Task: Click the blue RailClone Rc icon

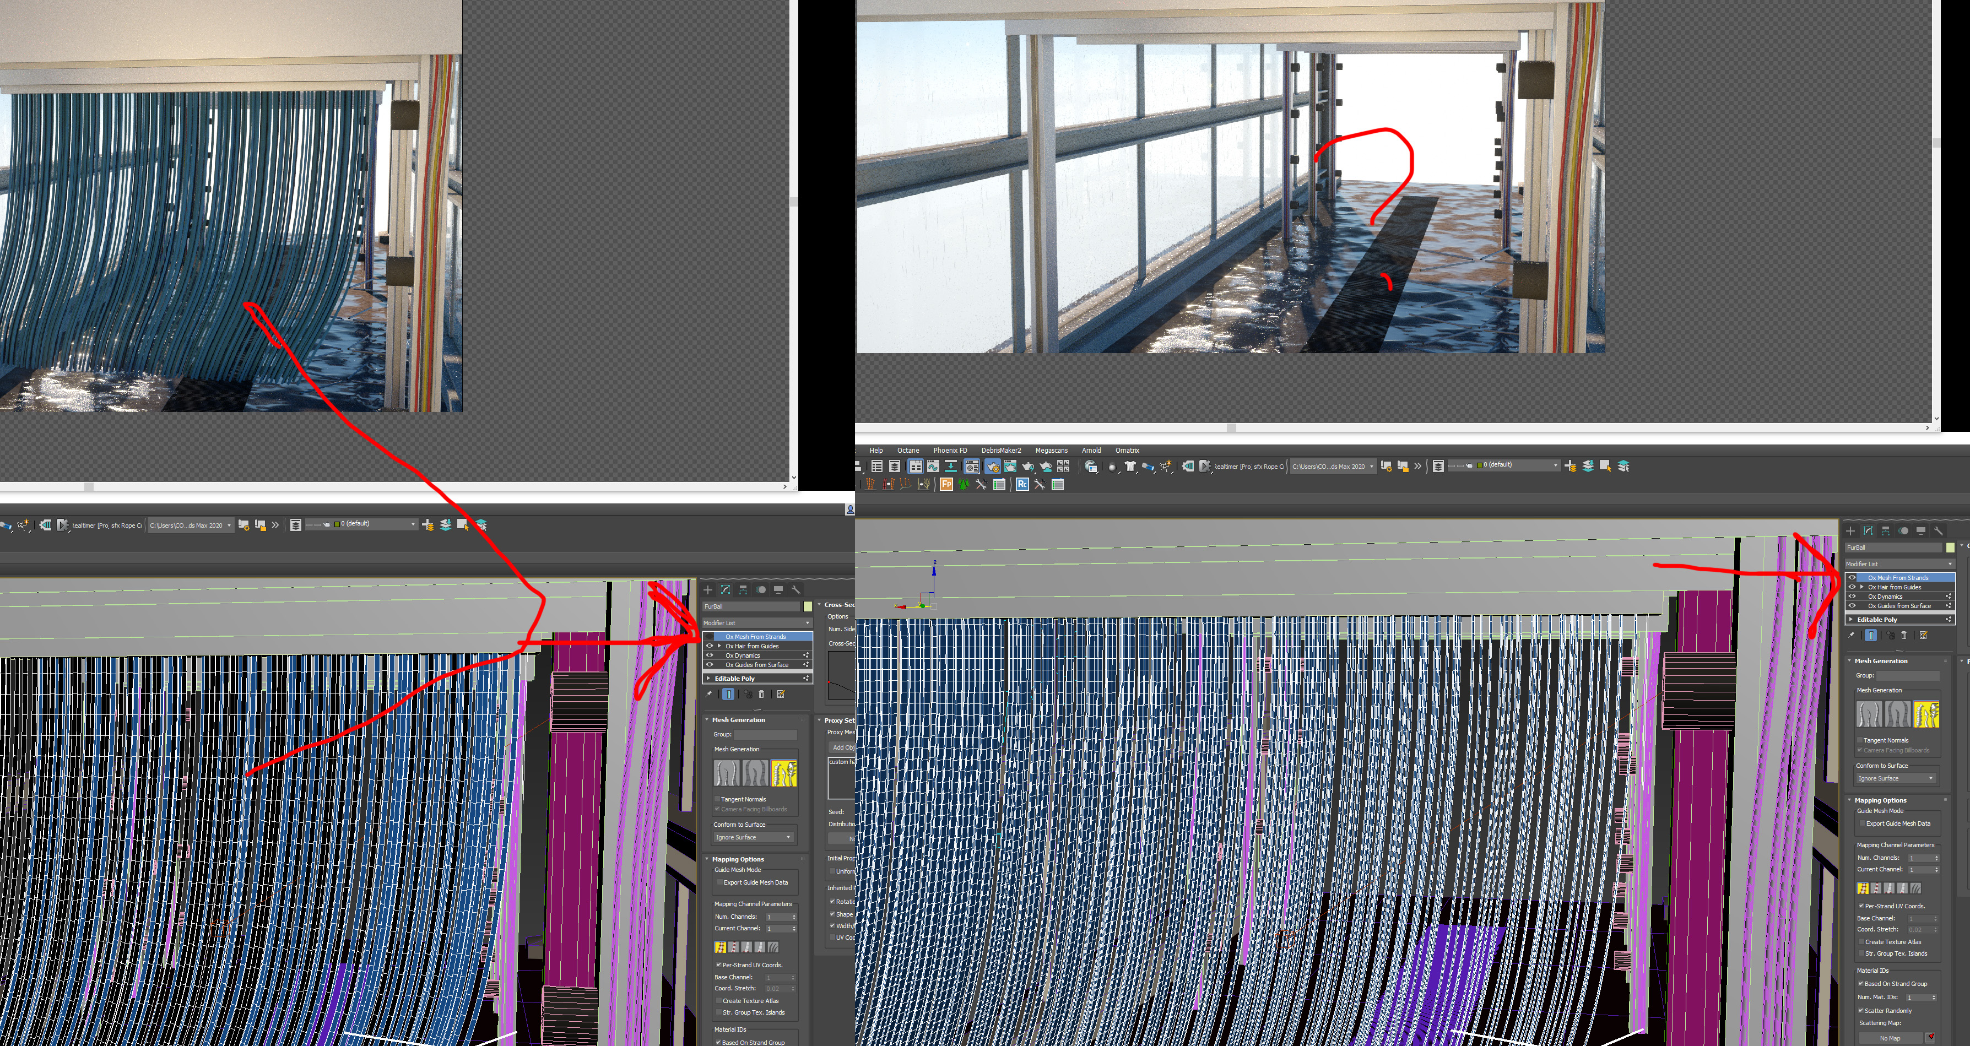Action: (1022, 484)
